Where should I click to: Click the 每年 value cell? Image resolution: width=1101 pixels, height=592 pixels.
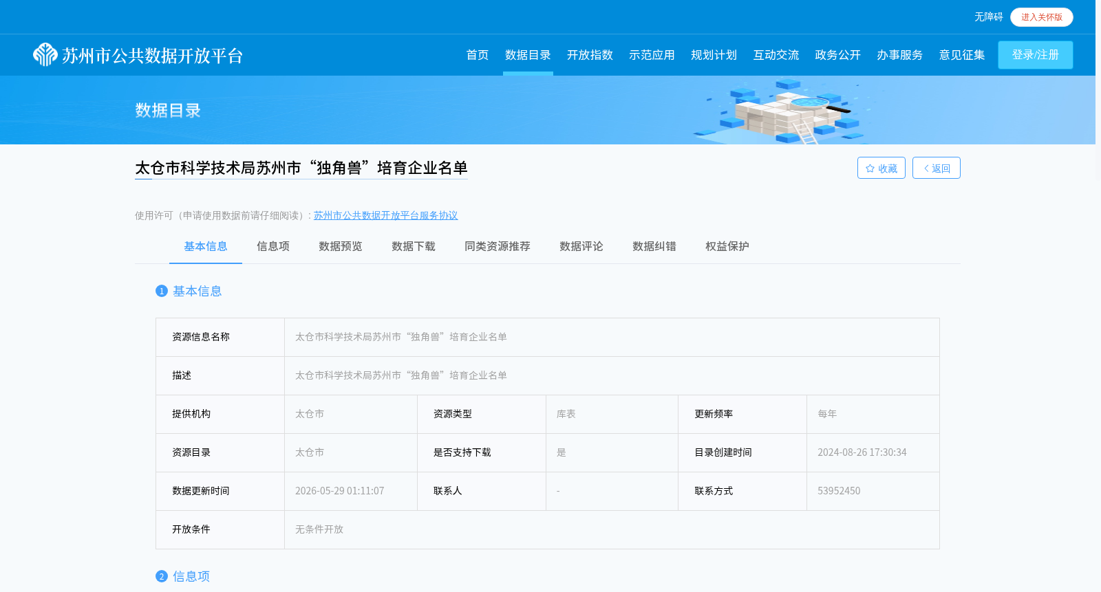click(873, 414)
